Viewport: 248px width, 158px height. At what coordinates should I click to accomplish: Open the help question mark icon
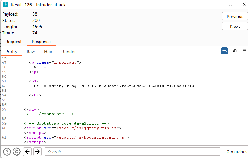coord(7,152)
